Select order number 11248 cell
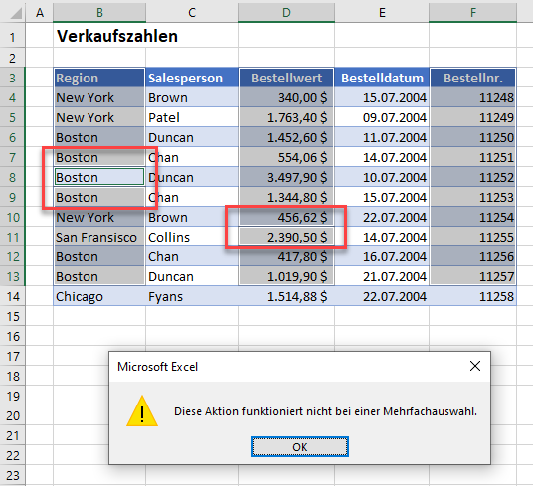The width and height of the screenshot is (533, 486). pyautogui.click(x=472, y=97)
